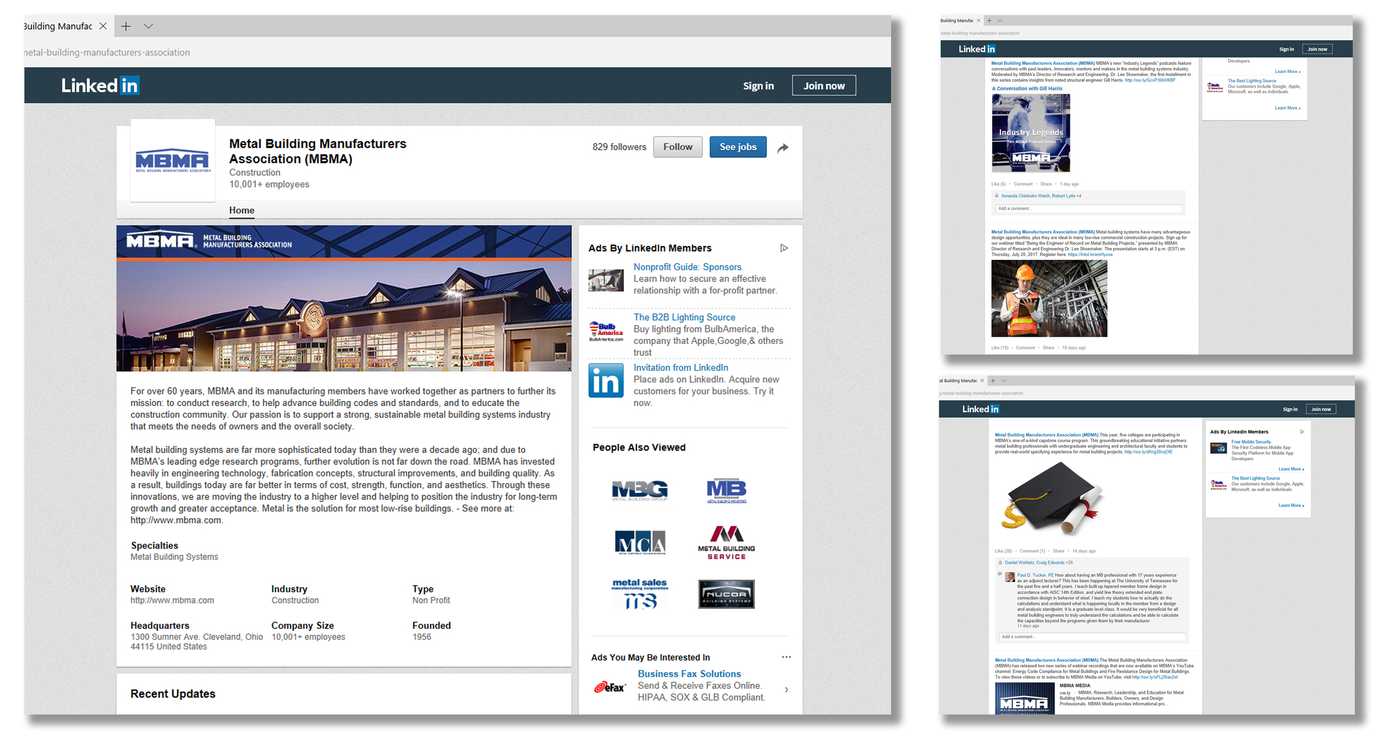Click the eFax logo
Image resolution: width=1386 pixels, height=746 pixels.
pos(610,687)
